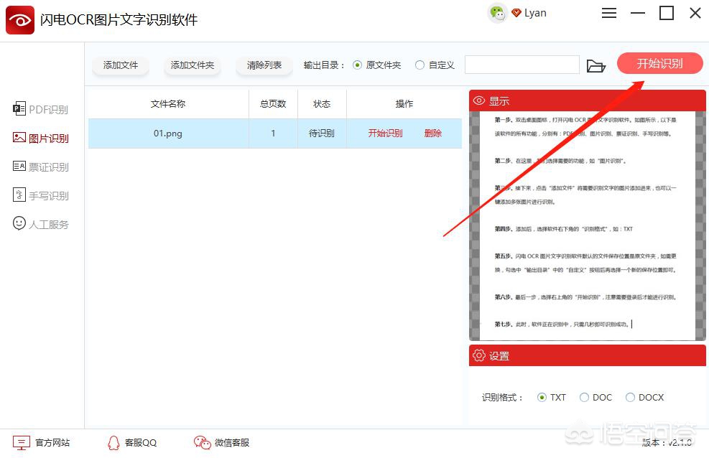
Task: Click the Lyan user avatar
Action: click(498, 13)
